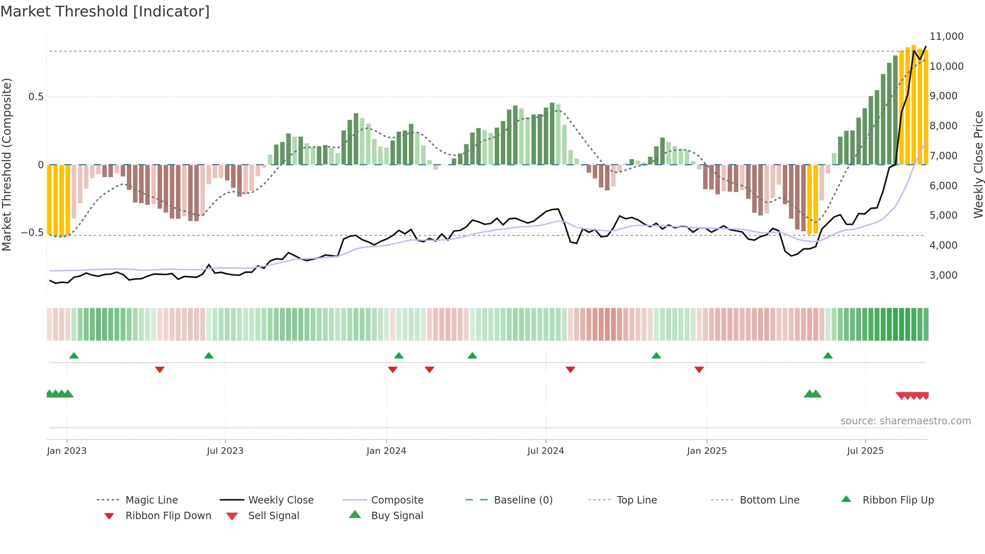This screenshot has height=554, width=985.
Task: Click dark red ribbon segment around September 2024
Action: click(x=607, y=324)
